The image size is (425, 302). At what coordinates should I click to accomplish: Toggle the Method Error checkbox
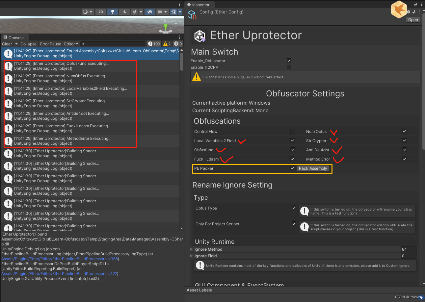point(404,159)
